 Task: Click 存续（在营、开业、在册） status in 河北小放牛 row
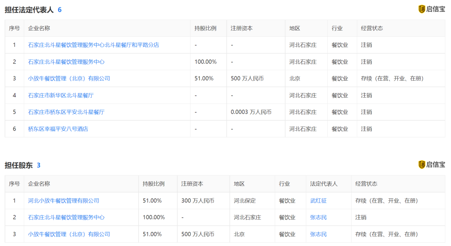point(387,200)
